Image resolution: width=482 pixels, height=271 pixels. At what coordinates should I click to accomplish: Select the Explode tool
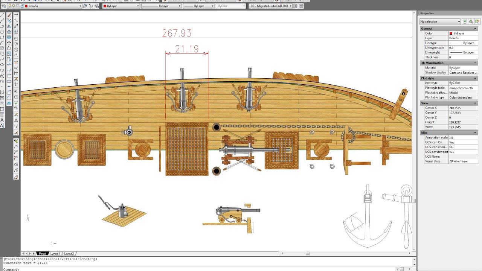pyautogui.click(x=9, y=103)
